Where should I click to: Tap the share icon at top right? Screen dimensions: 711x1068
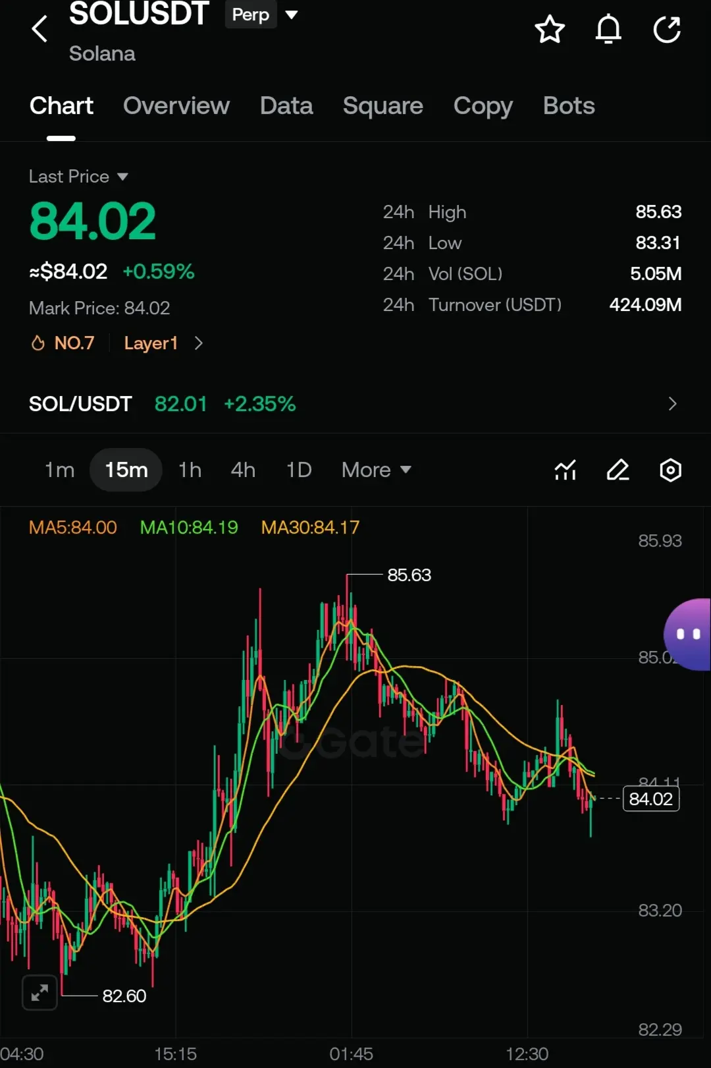[x=667, y=30]
